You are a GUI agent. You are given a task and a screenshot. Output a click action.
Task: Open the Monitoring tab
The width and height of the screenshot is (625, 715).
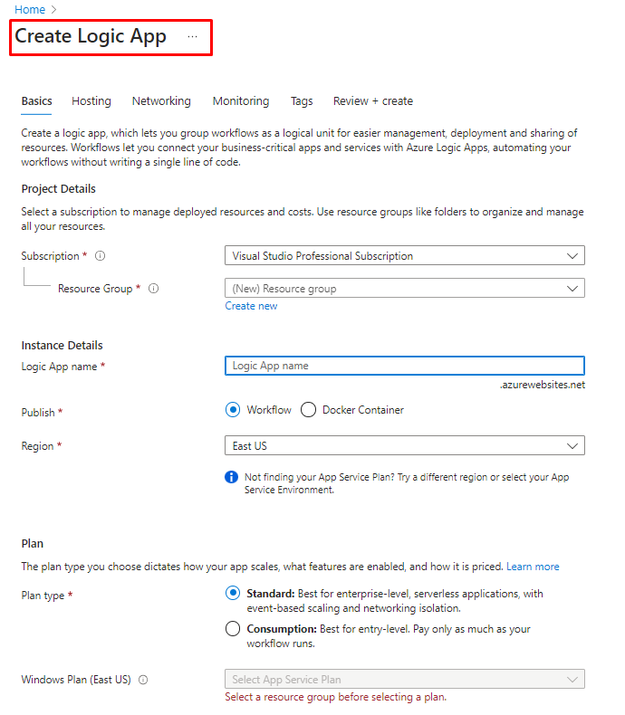tap(241, 101)
